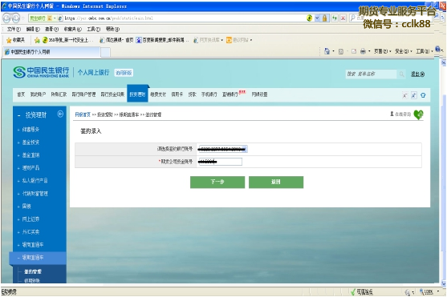The height and width of the screenshot is (297, 447).
Task: Click the 可信站点 zone indicator in status bar
Action: coord(361,292)
